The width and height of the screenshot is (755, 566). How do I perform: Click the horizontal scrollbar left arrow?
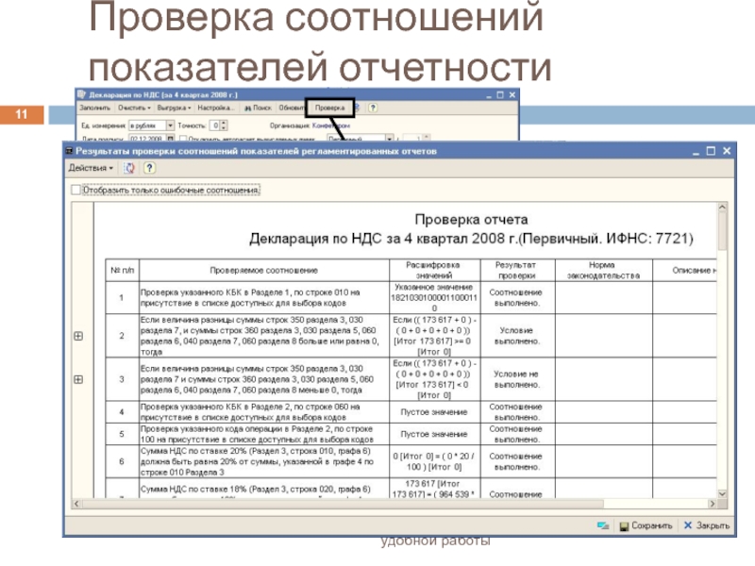pos(76,504)
